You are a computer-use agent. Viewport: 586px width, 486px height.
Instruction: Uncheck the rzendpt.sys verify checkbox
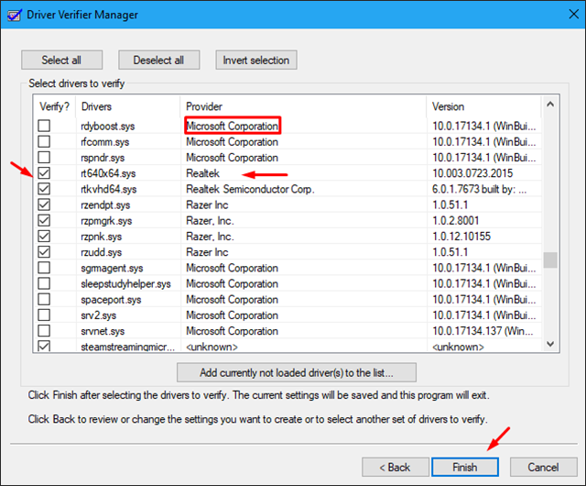(x=44, y=204)
